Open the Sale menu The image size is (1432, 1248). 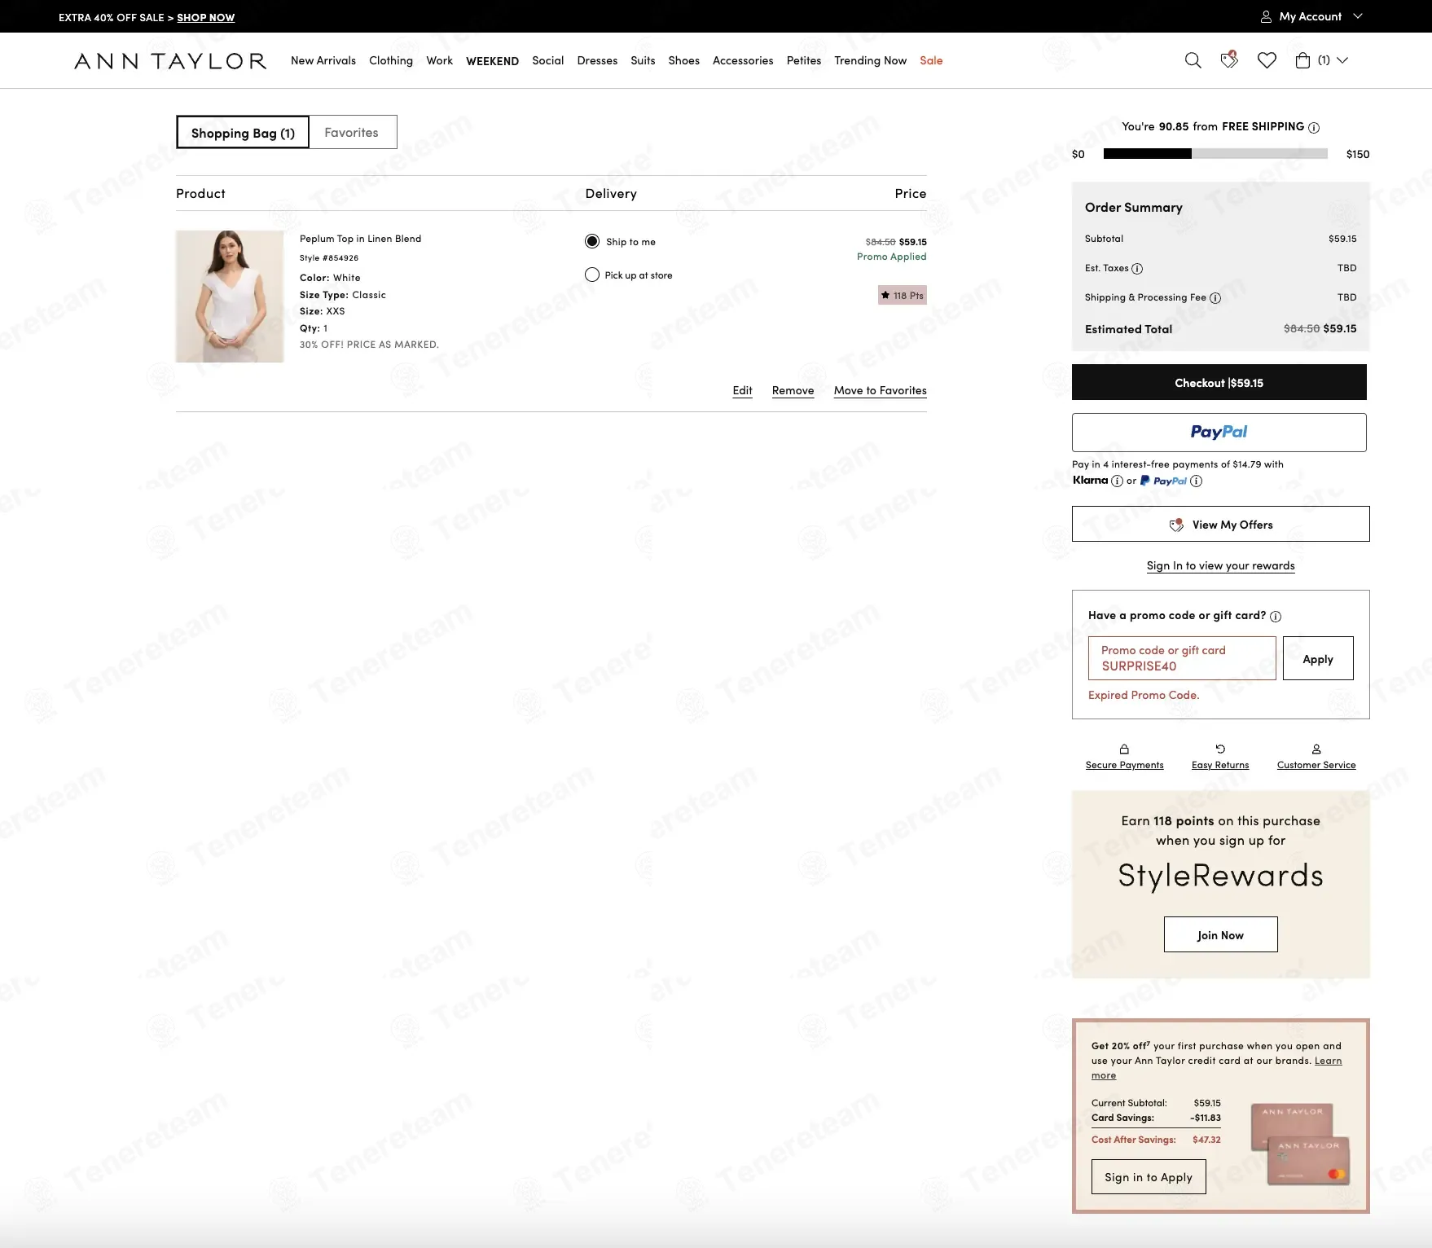931,60
